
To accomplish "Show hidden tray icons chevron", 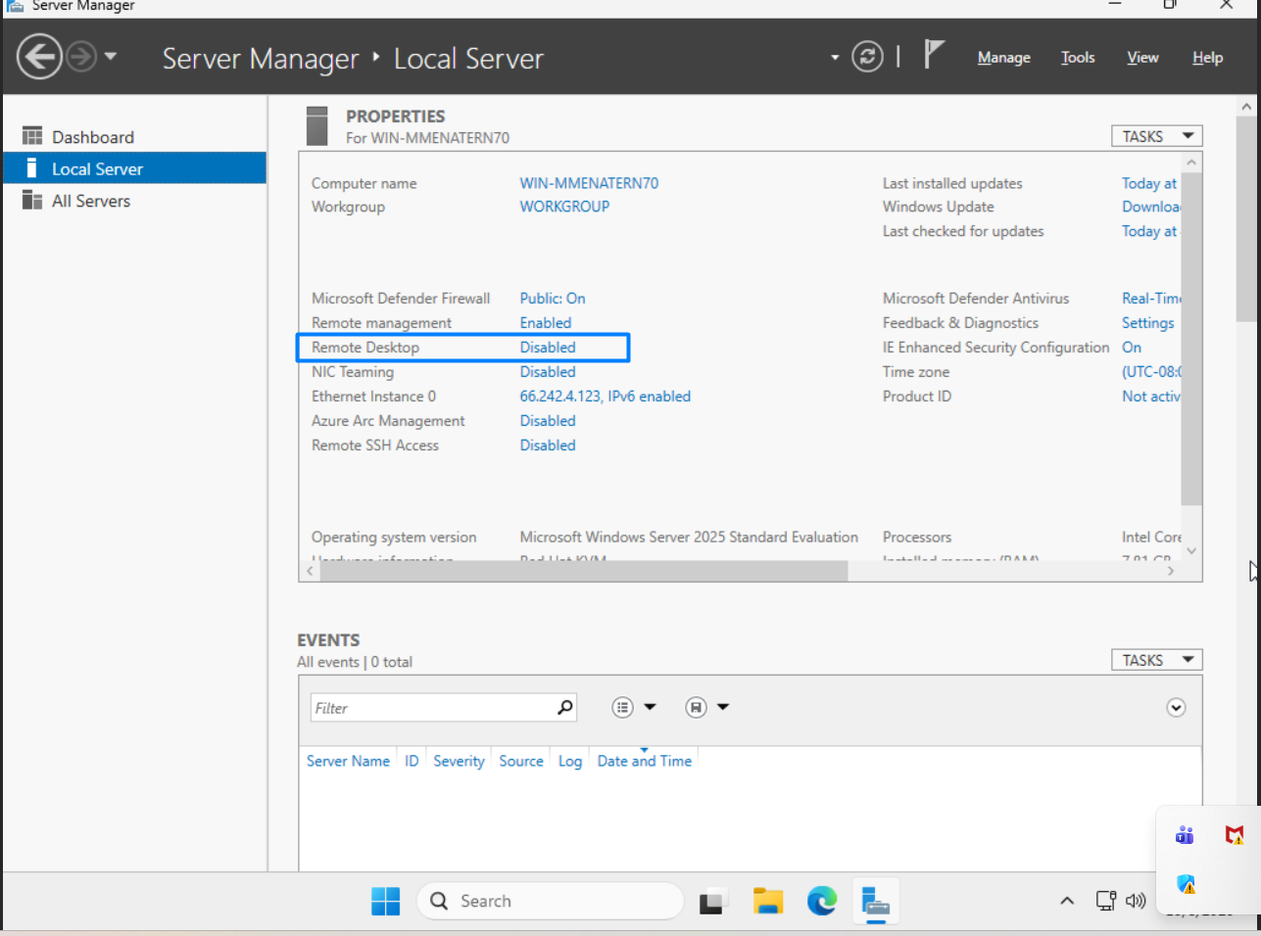I will [x=1067, y=901].
